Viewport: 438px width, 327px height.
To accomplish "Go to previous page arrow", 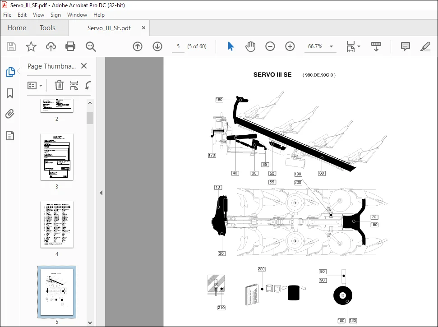I will (x=138, y=46).
